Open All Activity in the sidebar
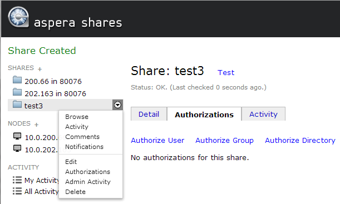The image size is (340, 204). pyautogui.click(x=41, y=191)
